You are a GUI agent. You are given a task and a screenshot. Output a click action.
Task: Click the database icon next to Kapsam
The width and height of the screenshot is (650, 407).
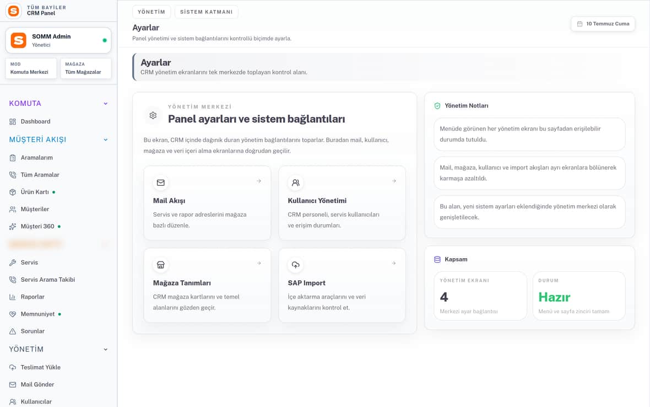click(437, 259)
